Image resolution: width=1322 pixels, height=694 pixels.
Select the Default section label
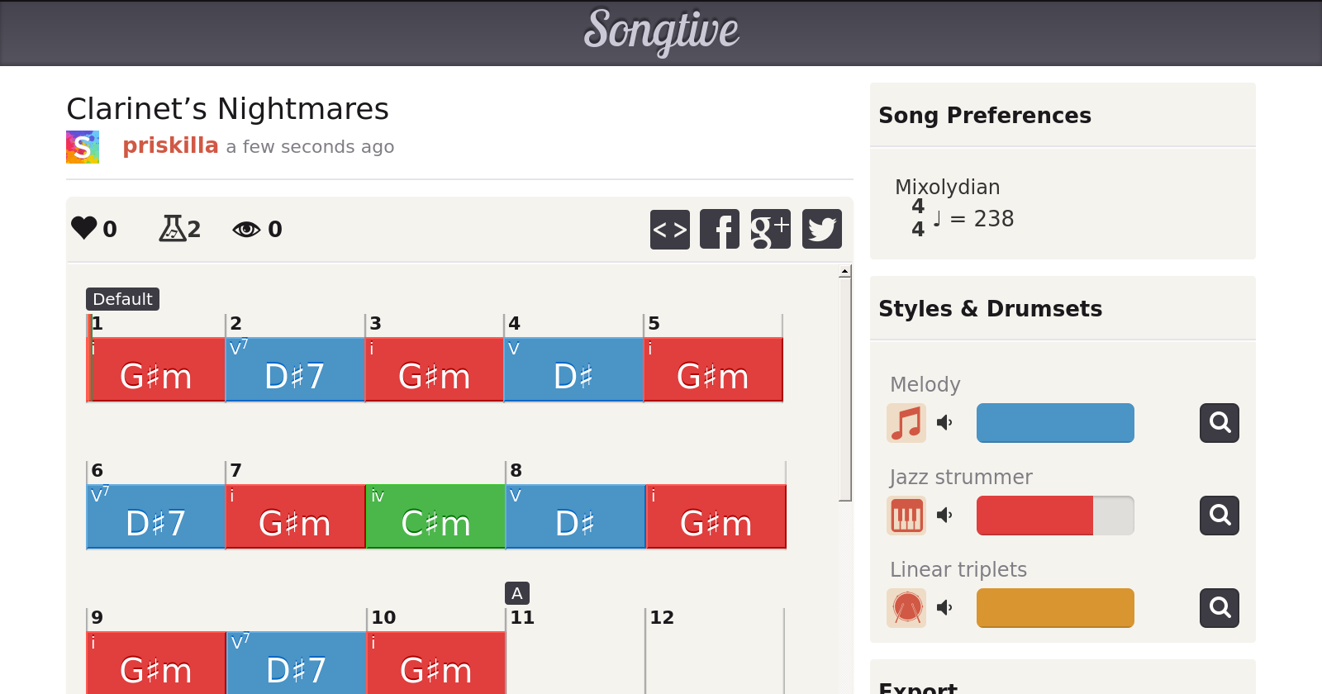click(x=122, y=299)
